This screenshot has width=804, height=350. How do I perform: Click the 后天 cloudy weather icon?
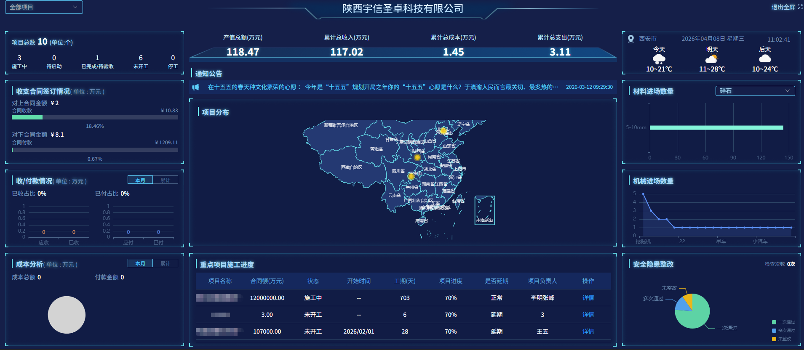[764, 58]
